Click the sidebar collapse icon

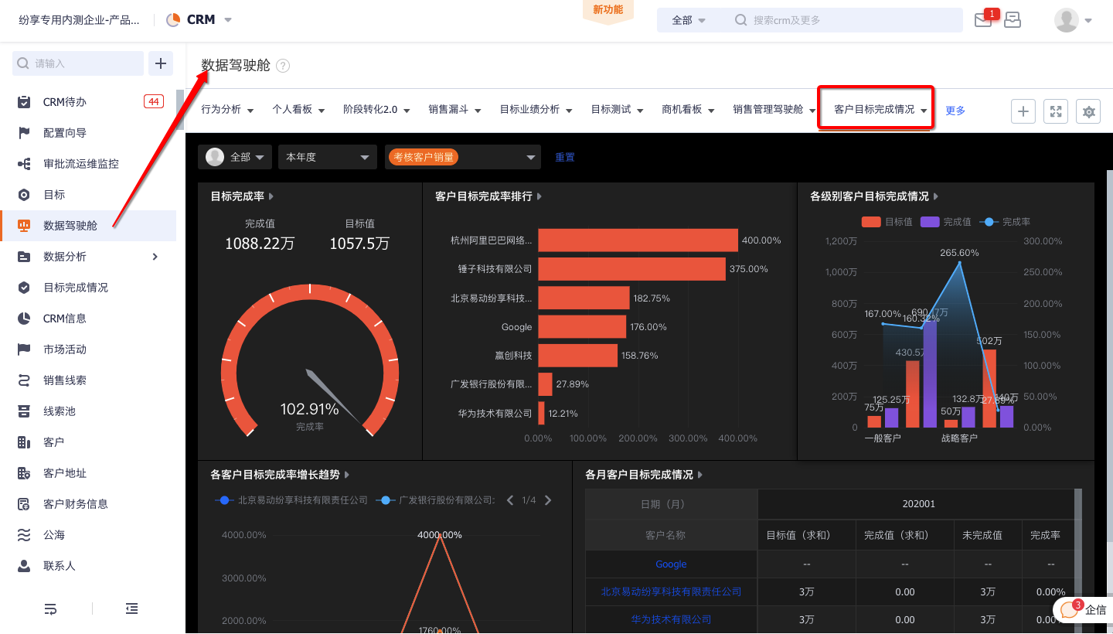tap(132, 609)
